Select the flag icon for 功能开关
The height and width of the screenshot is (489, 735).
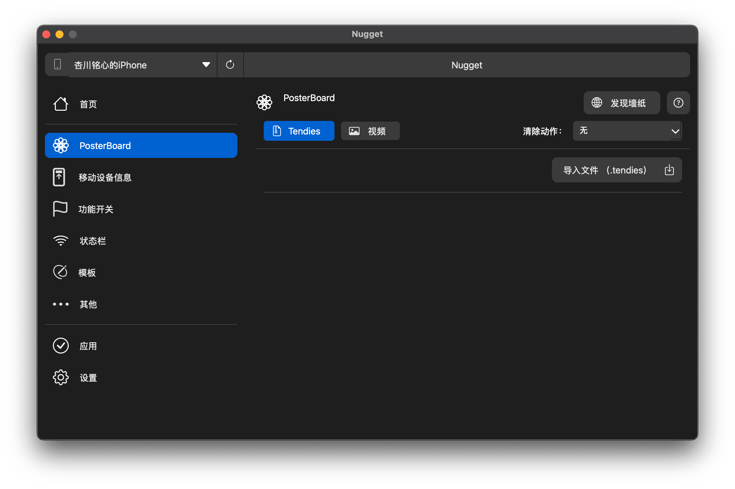[60, 209]
